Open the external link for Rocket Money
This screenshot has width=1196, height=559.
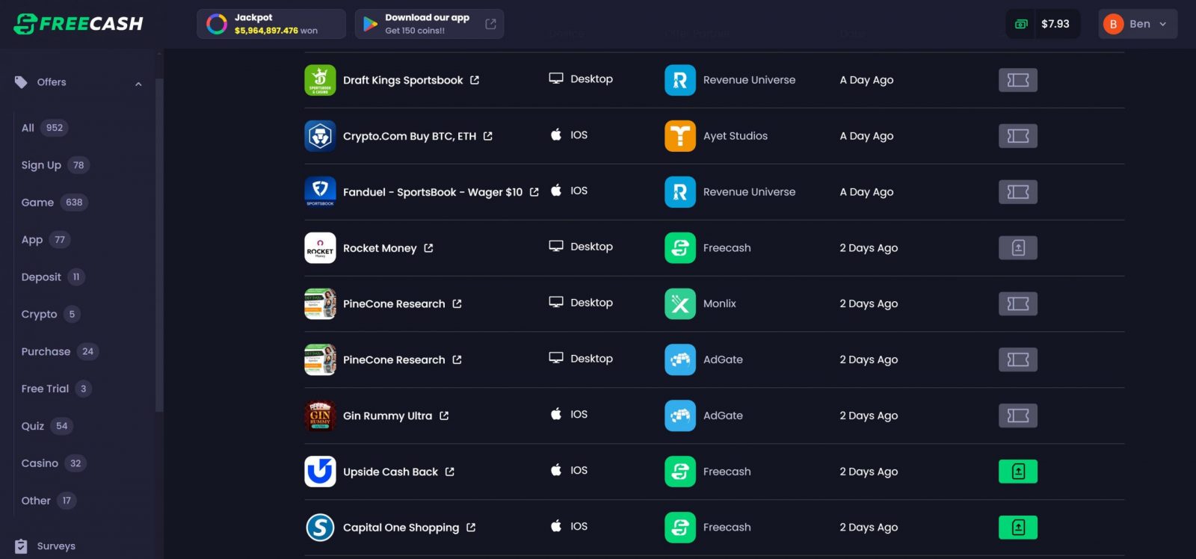pyautogui.click(x=428, y=248)
